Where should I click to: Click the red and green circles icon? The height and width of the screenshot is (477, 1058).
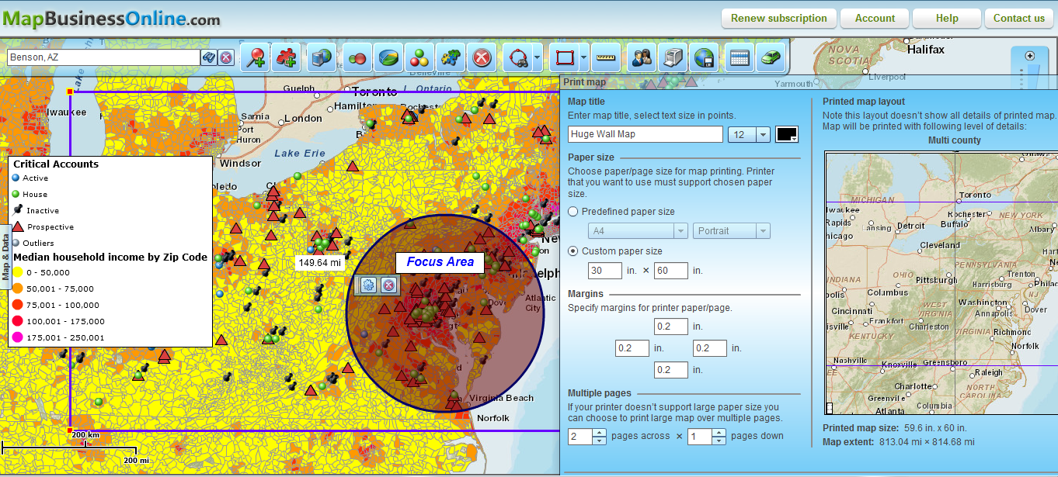click(x=358, y=57)
